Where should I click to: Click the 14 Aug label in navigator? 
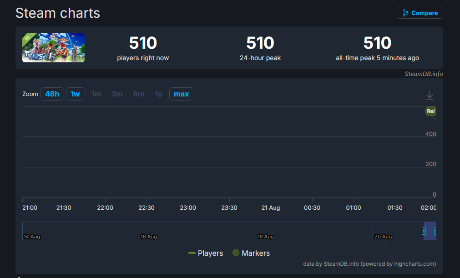[x=32, y=237]
